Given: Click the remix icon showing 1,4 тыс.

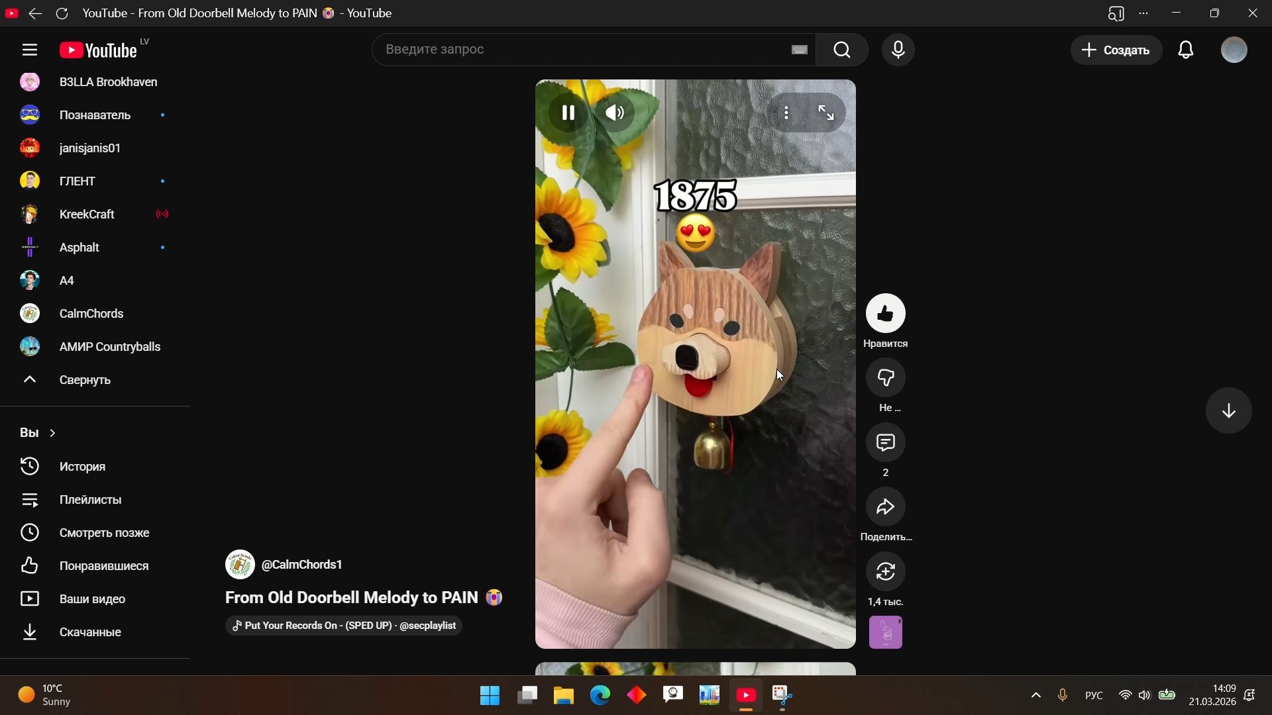Looking at the screenshot, I should coord(885,572).
